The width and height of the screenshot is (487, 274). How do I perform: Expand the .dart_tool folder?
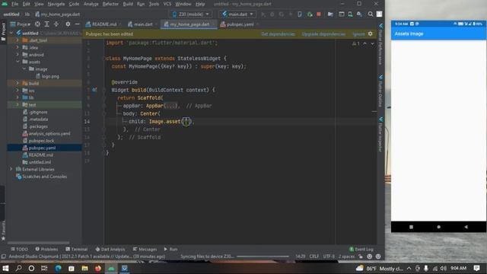coord(18,40)
